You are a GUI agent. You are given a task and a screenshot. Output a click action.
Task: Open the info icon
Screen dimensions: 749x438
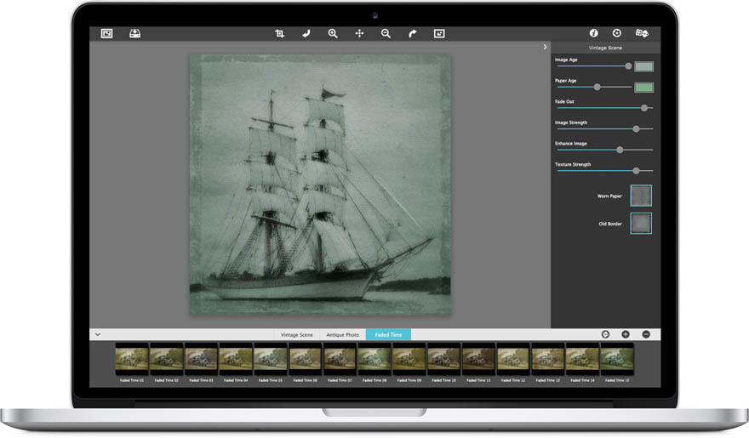pyautogui.click(x=594, y=33)
